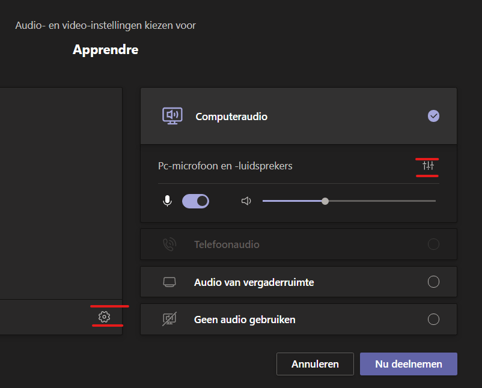Image resolution: width=482 pixels, height=388 pixels.
Task: Turn off the microphone toggle switch
Action: point(195,201)
